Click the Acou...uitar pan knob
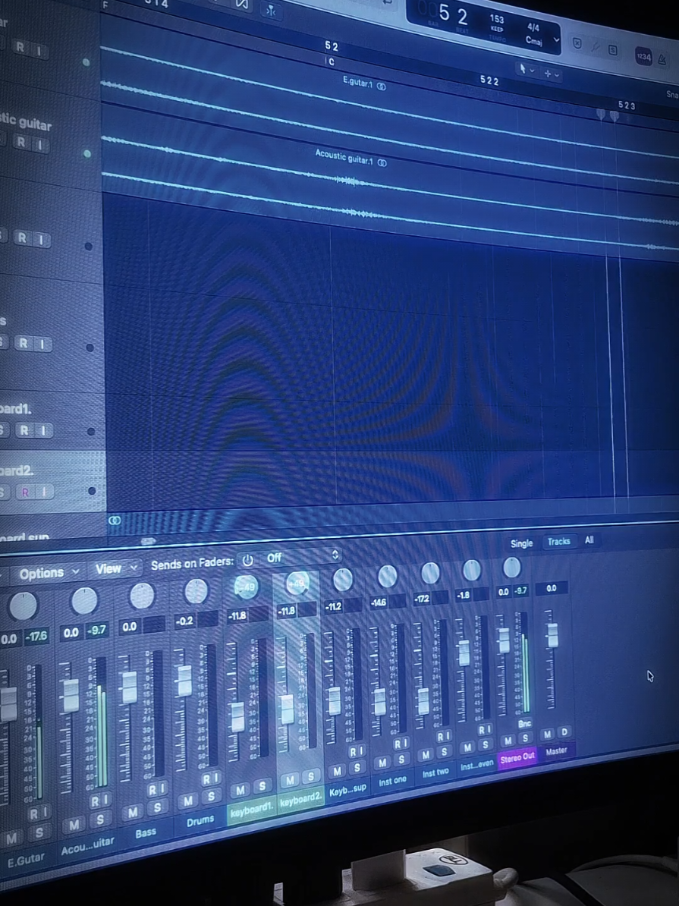This screenshot has width=679, height=906. coord(83,601)
